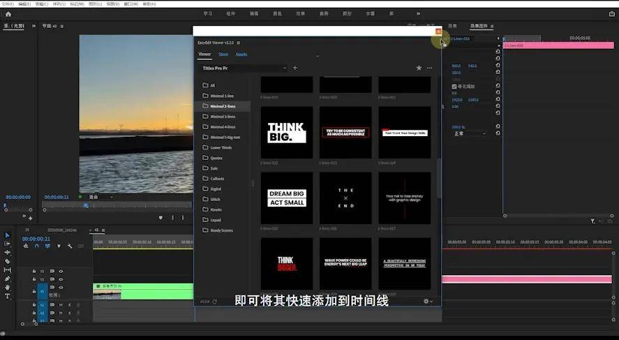619x340 pixels.
Task: Open the Minimal 1-line folder
Action: [x=222, y=96]
